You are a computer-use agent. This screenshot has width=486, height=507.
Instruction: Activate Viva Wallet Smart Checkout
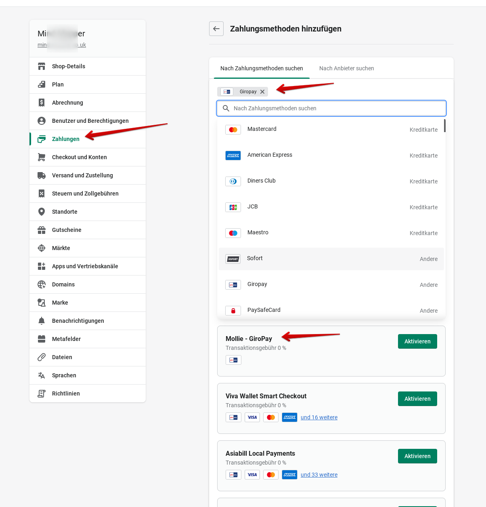pos(417,399)
